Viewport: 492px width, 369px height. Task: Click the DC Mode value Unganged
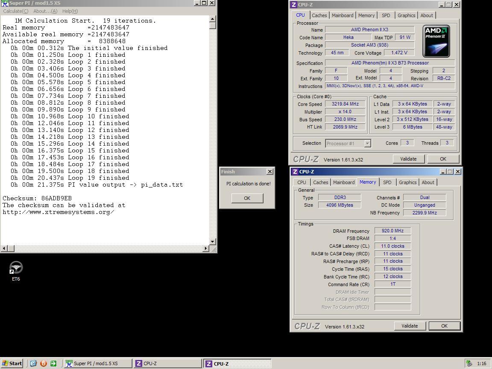[425, 205]
